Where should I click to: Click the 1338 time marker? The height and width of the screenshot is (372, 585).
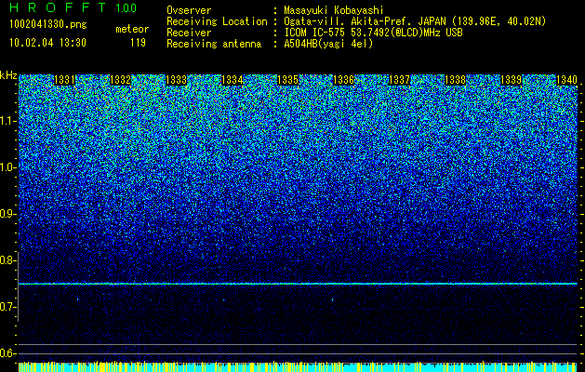click(455, 80)
